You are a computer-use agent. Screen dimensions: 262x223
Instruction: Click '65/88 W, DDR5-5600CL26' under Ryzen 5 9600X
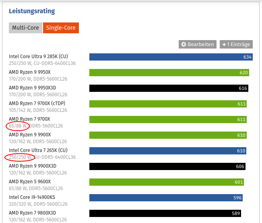(x=36, y=189)
